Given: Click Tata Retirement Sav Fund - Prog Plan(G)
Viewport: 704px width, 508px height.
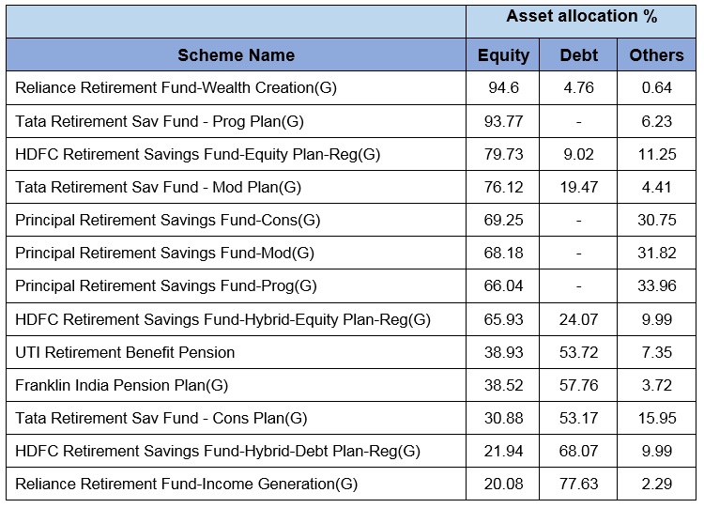Looking at the screenshot, I should (160, 121).
